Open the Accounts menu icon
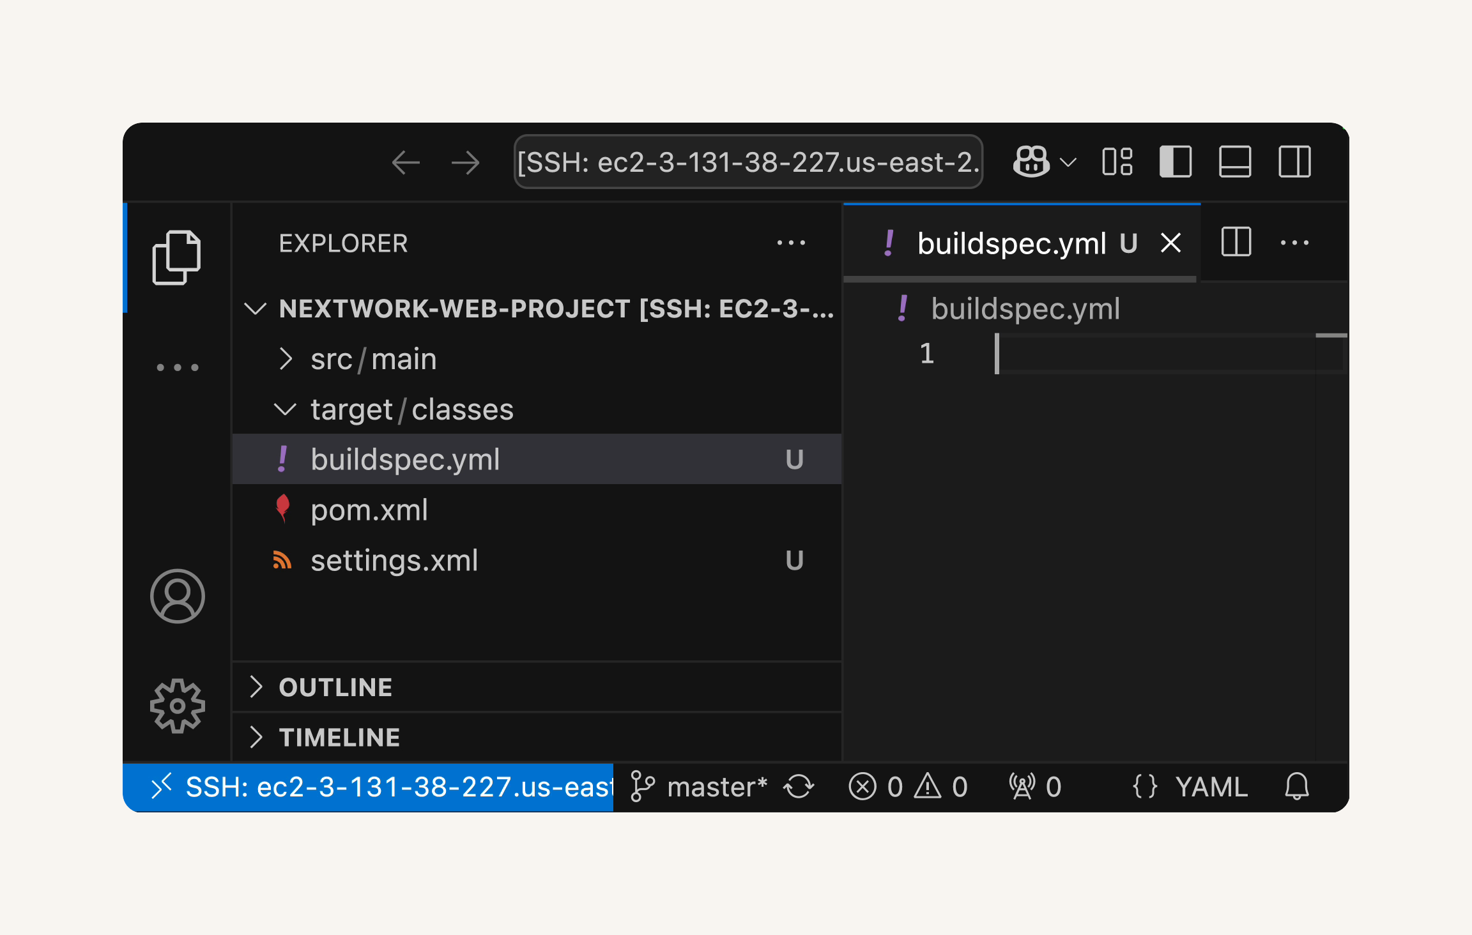This screenshot has height=935, width=1472. point(178,596)
